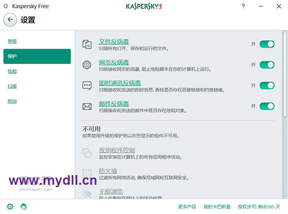
Task: Click the greyed 防火墙 brick wall icon
Action: pos(87,173)
